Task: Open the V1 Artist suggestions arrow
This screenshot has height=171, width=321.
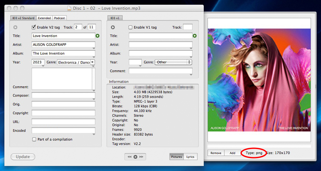Action: [191, 49]
